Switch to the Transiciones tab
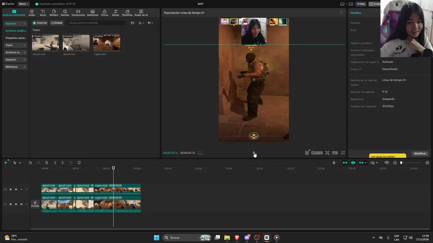This screenshot has width=433, height=243. pos(78,13)
